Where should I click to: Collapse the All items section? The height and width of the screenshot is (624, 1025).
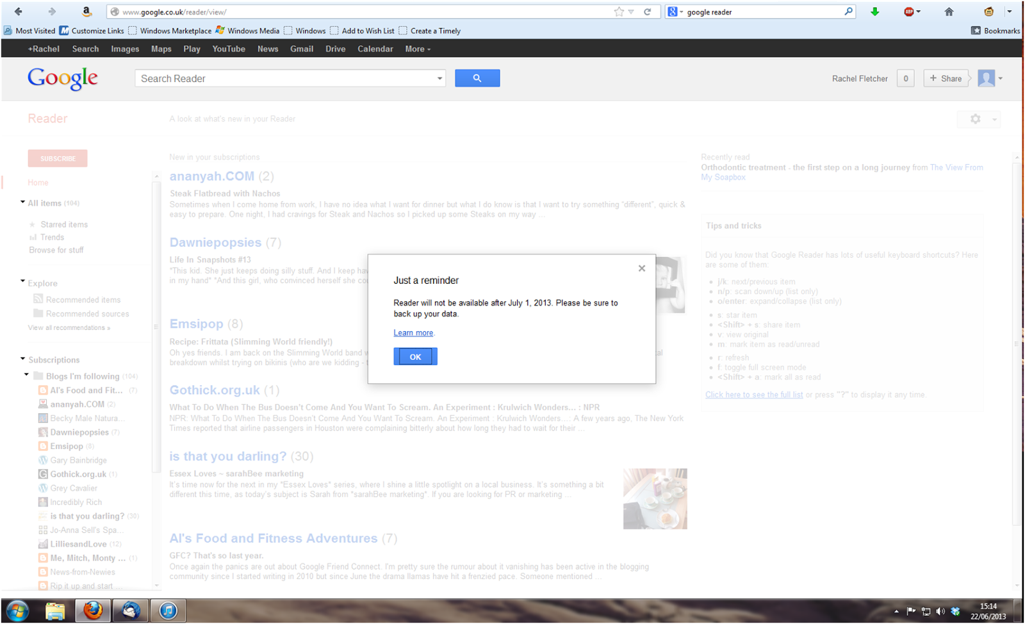[22, 203]
